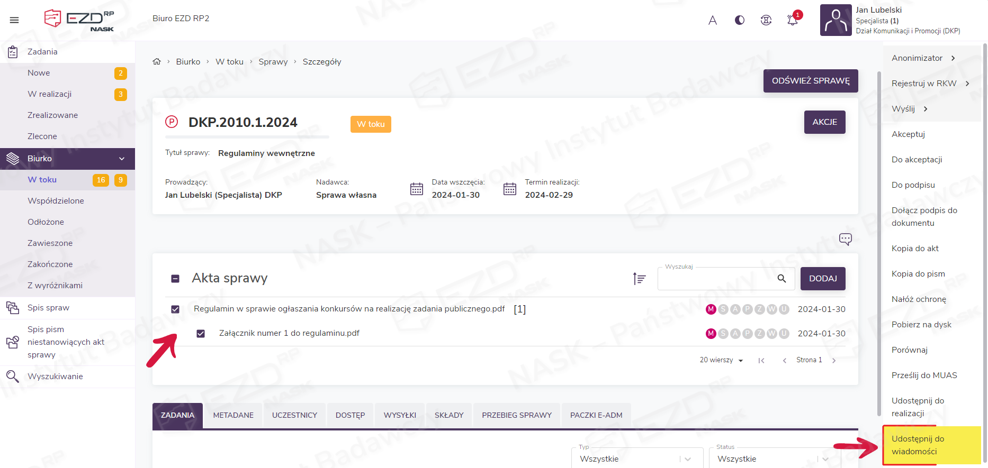Toggle the contrast mode icon
The image size is (988, 468).
pyautogui.click(x=740, y=20)
